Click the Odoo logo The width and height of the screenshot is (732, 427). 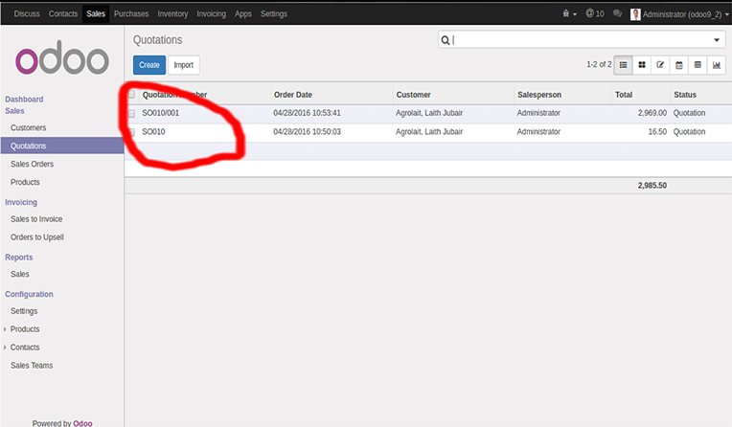pos(62,57)
